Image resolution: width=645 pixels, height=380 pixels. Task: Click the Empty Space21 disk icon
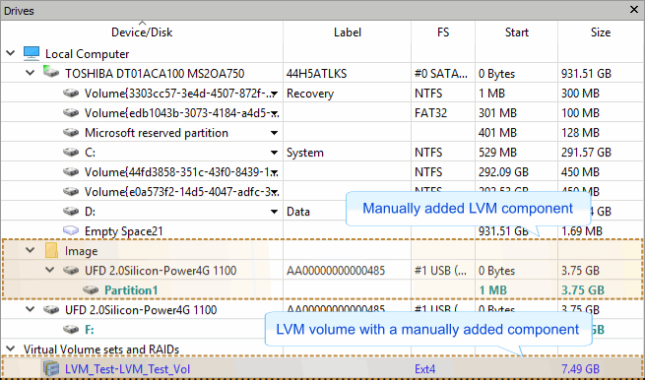71,230
